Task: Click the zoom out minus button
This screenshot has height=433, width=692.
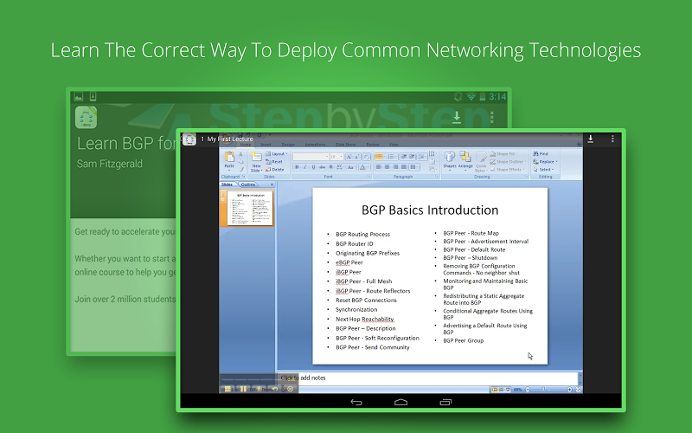Action: coord(528,390)
